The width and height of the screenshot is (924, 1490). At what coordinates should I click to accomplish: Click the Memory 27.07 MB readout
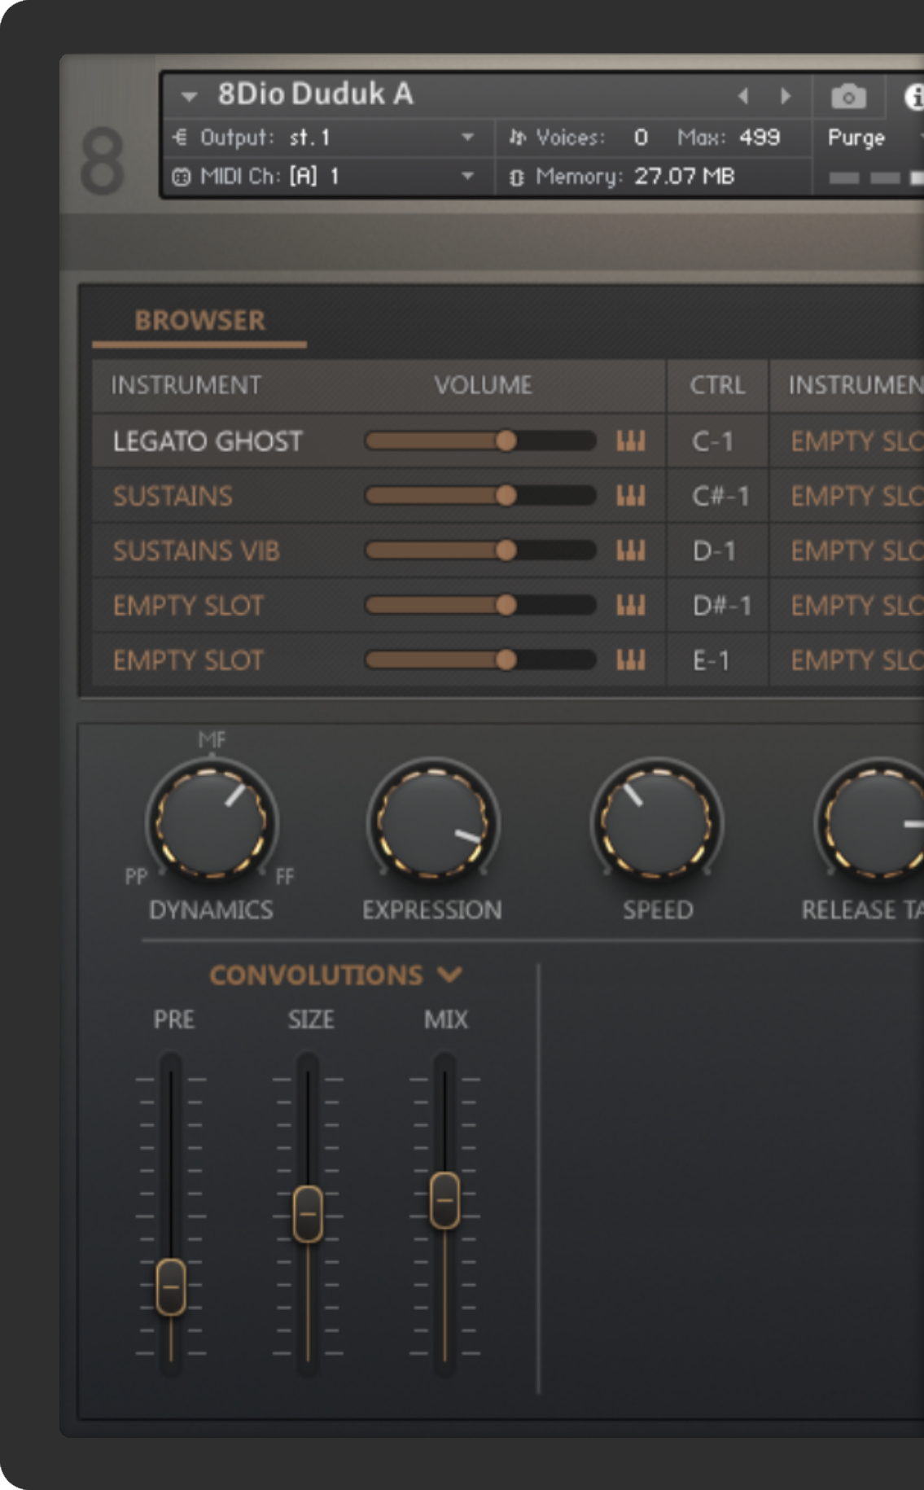click(684, 176)
